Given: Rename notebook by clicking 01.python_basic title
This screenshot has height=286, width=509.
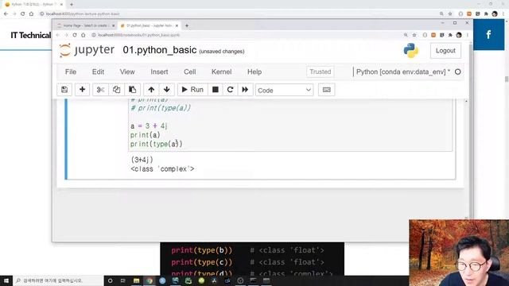Looking at the screenshot, I should point(159,50).
